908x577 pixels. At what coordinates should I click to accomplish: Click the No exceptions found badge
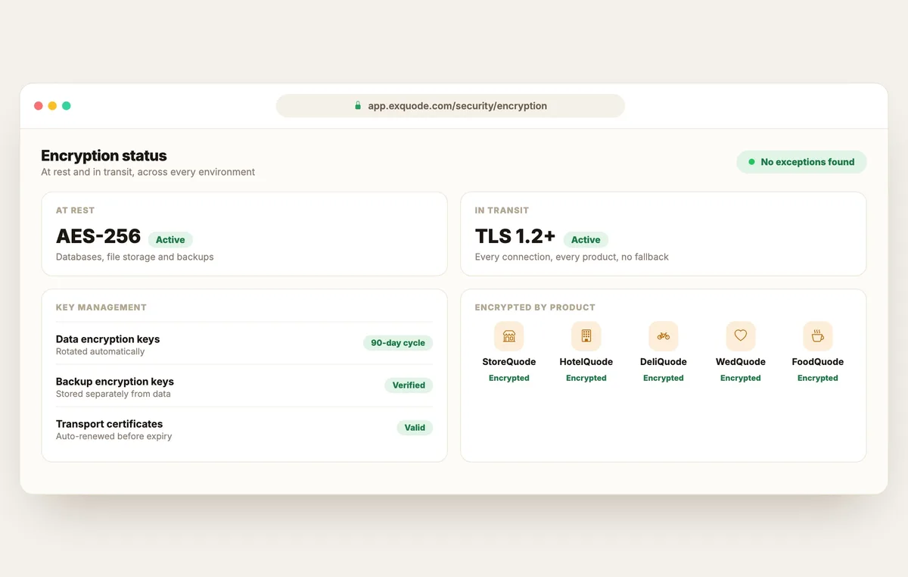pos(801,162)
